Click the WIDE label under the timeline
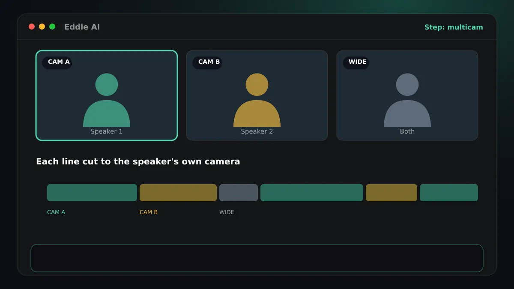 coord(227,212)
